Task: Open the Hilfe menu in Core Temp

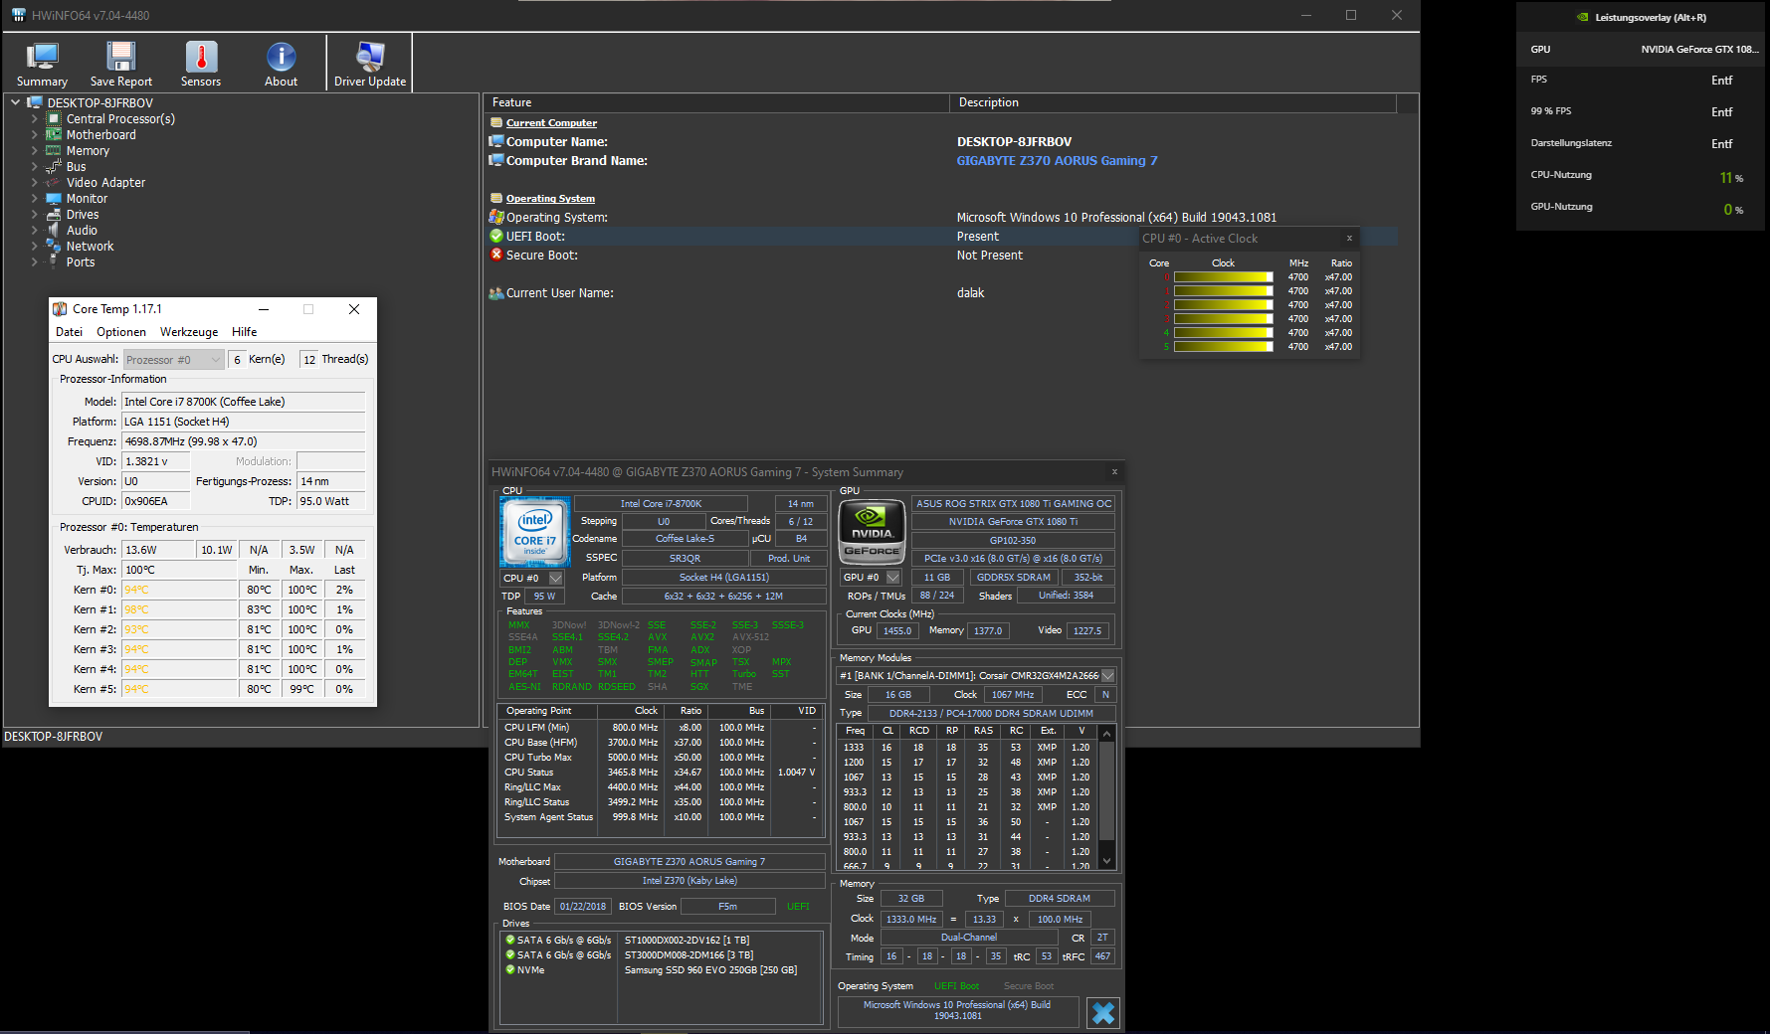Action: coord(245,332)
